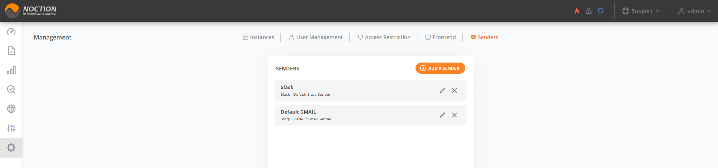Remove the Default GMAIL sender
This screenshot has height=168, width=718.
tap(454, 115)
